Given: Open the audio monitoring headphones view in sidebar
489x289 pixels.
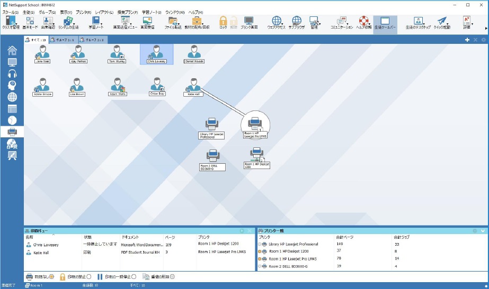Looking at the screenshot, I should [x=12, y=73].
